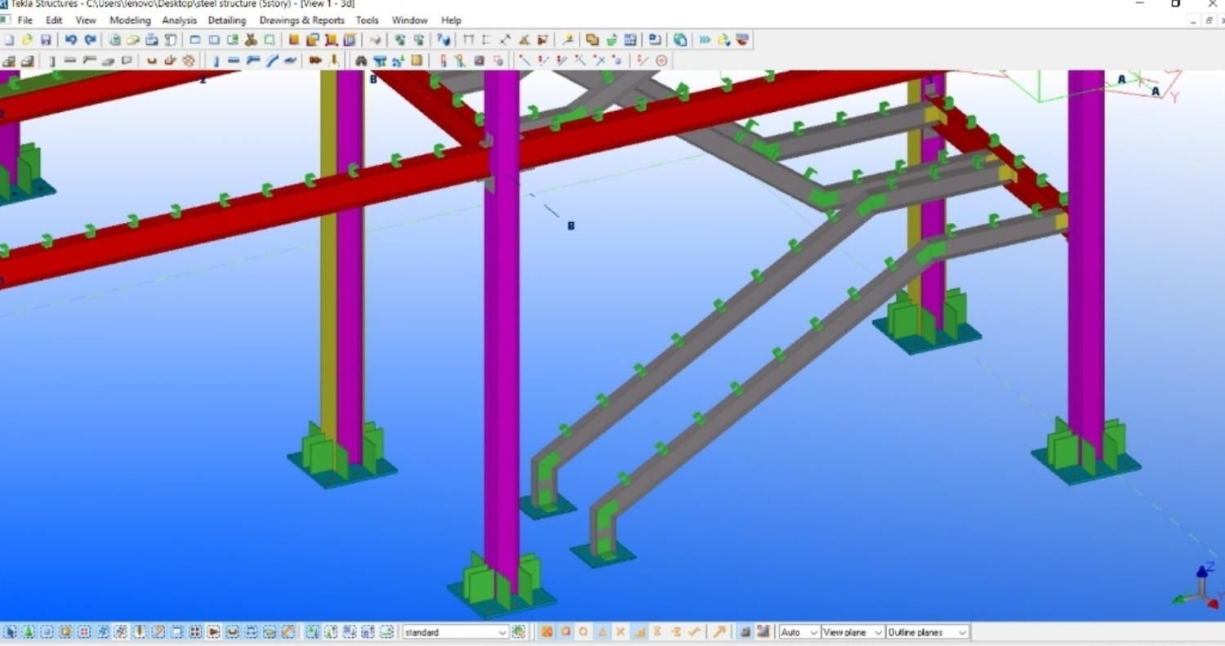Open the 'Outline planes' dropdown
This screenshot has height=646, width=1225.
[x=927, y=632]
